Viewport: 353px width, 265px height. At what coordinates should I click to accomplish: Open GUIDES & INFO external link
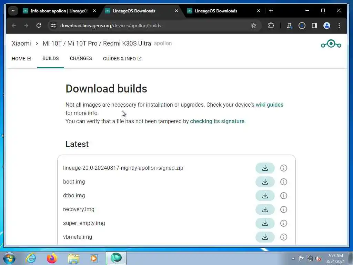point(122,59)
